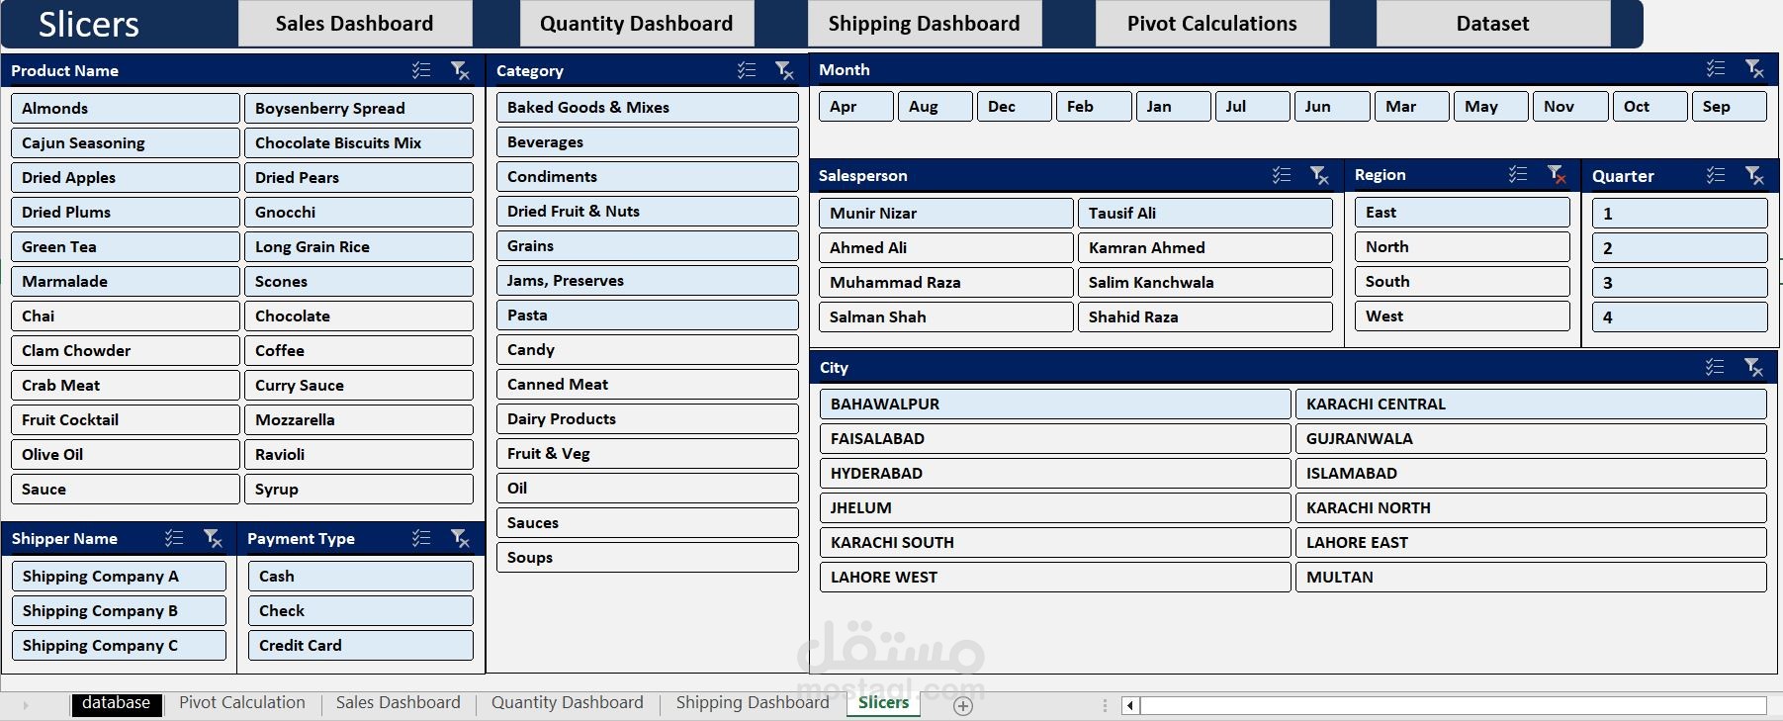The image size is (1783, 721).
Task: Filter by Boysenberry Spread product
Action: [359, 108]
